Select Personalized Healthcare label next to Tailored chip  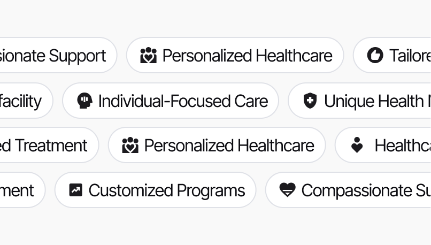tap(247, 56)
